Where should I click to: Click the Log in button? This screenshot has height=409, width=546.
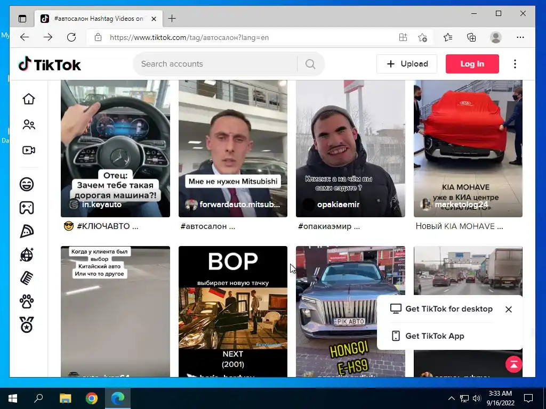tap(472, 64)
